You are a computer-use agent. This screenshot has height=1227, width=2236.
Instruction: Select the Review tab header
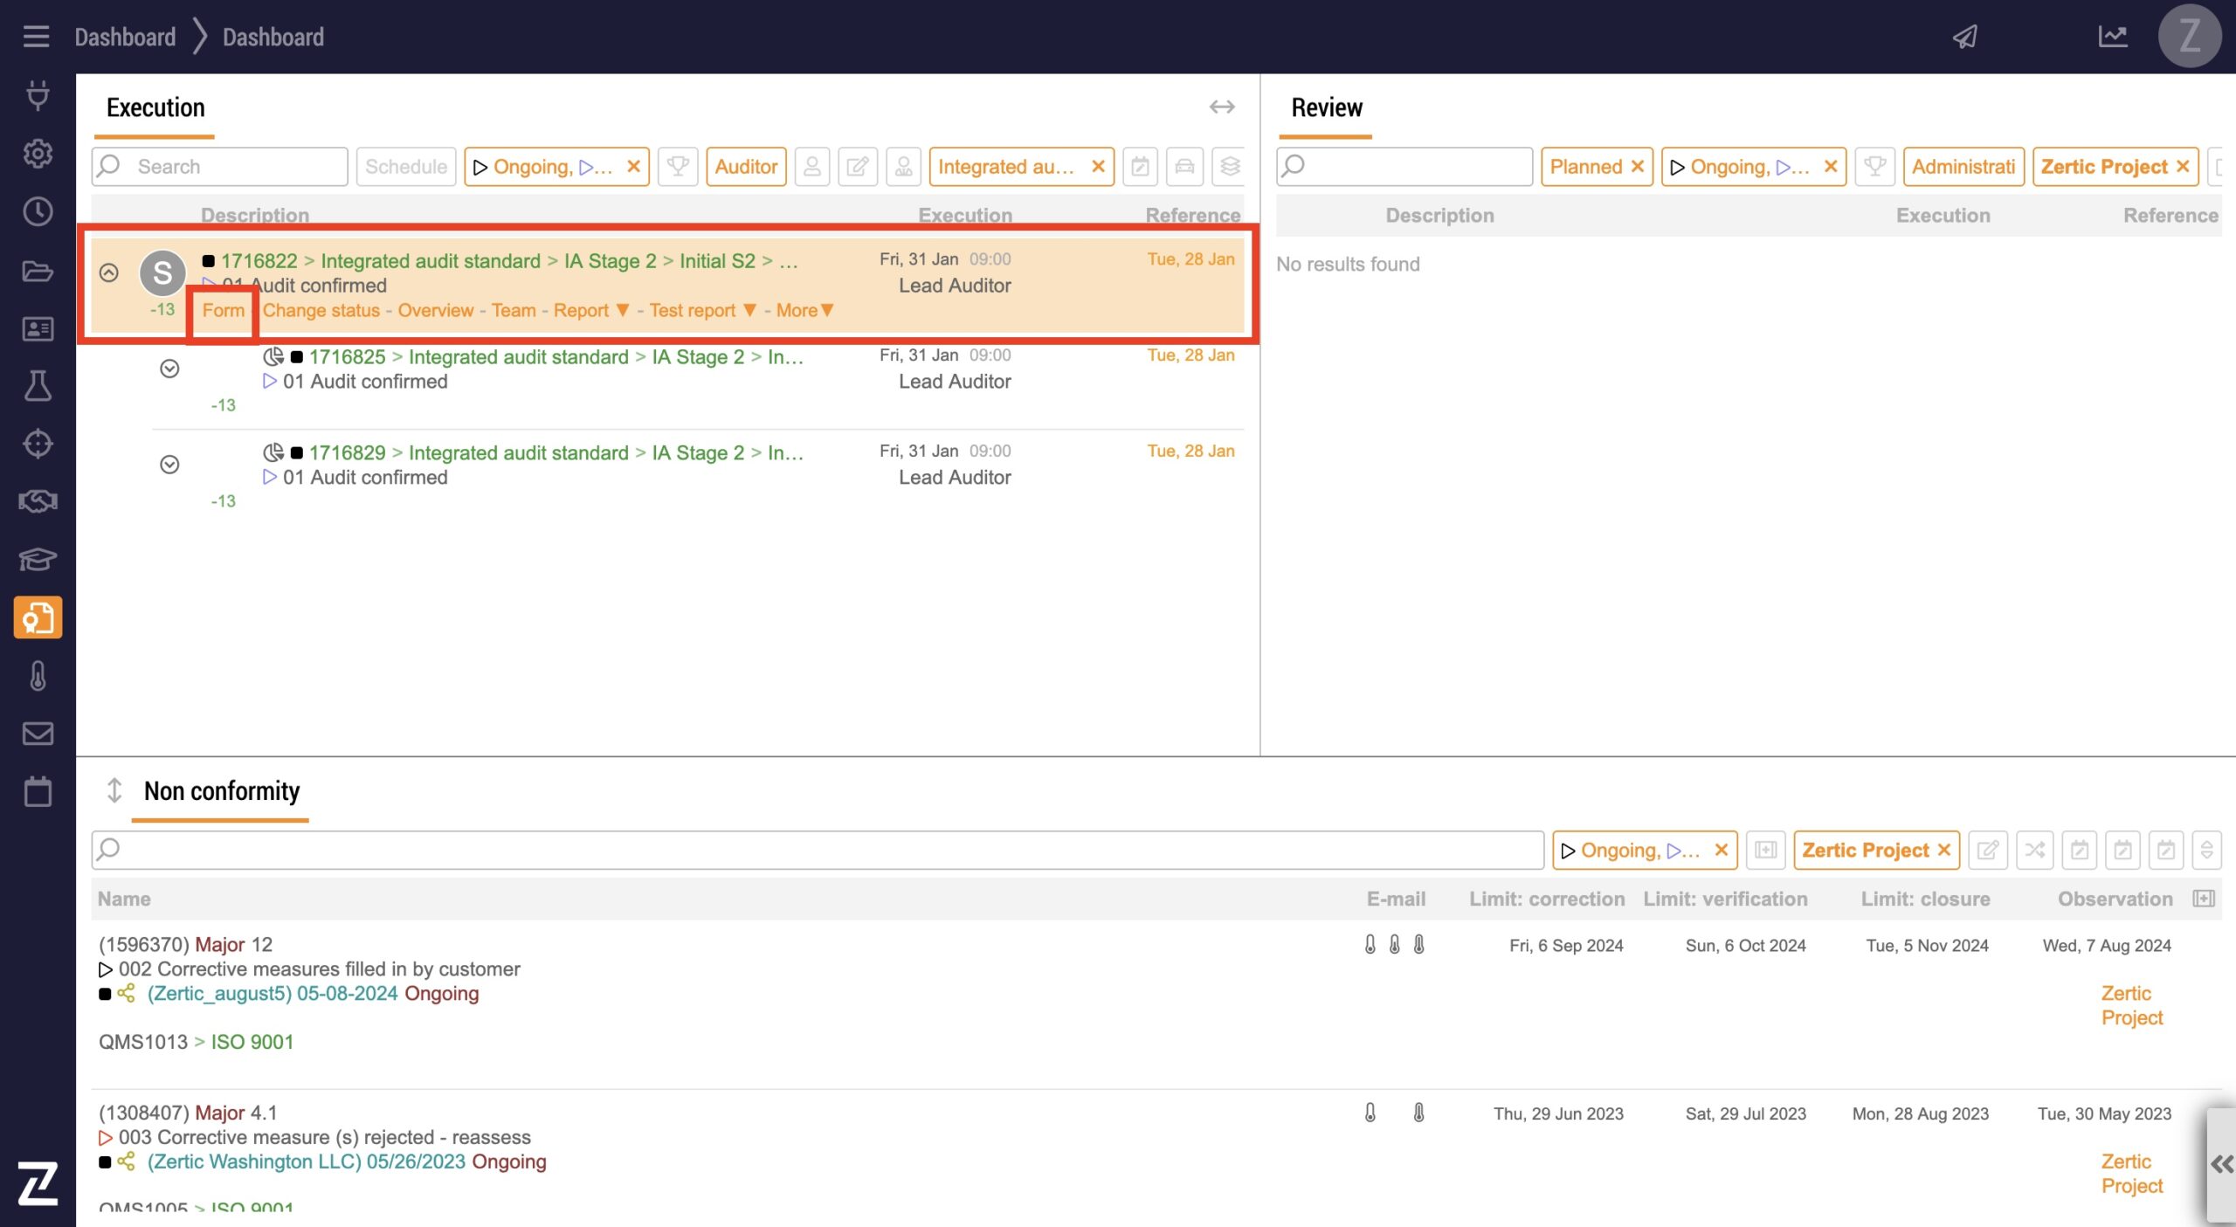(1326, 108)
